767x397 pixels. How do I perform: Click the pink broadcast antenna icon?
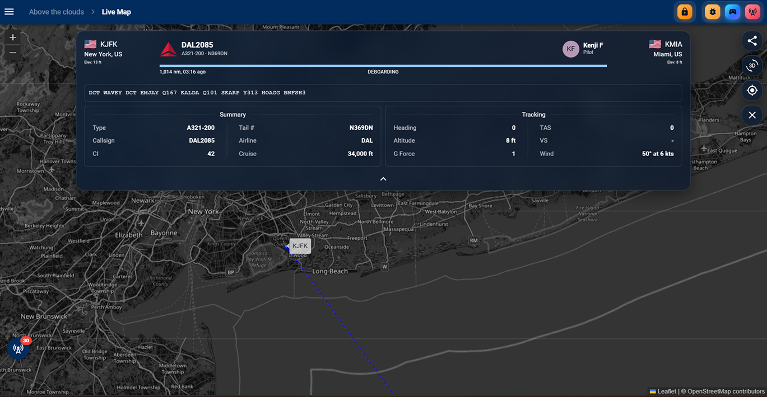752,12
